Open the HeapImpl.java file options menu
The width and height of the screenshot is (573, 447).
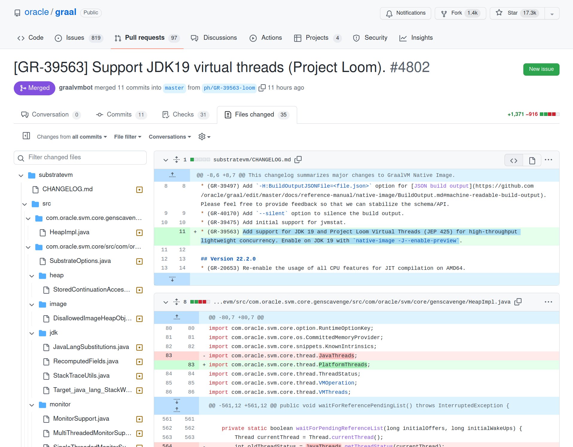(548, 302)
